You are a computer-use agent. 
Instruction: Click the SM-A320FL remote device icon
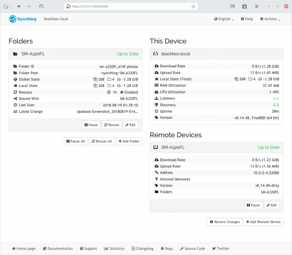(156, 147)
